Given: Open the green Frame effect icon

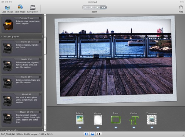Looking at the screenshot, I should [116, 120].
